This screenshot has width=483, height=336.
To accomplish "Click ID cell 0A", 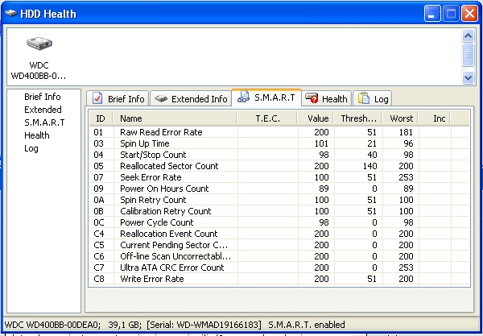I will (x=99, y=200).
